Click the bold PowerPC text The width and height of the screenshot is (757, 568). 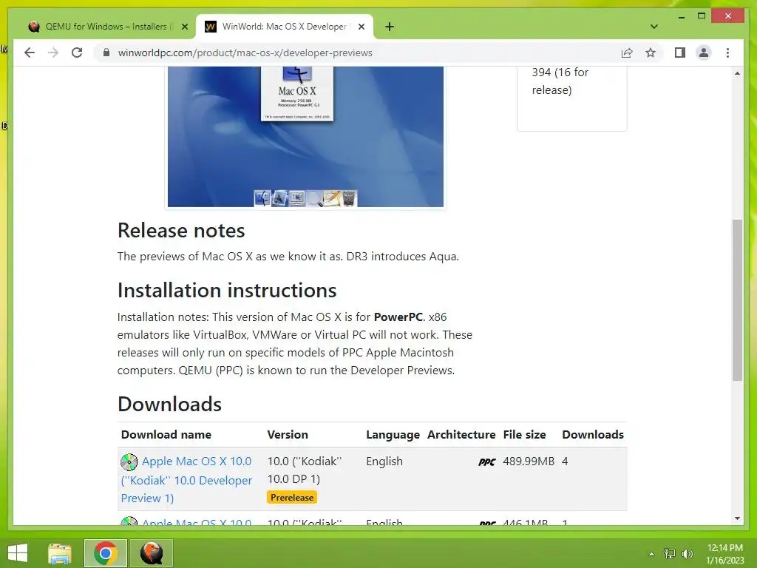(x=398, y=317)
